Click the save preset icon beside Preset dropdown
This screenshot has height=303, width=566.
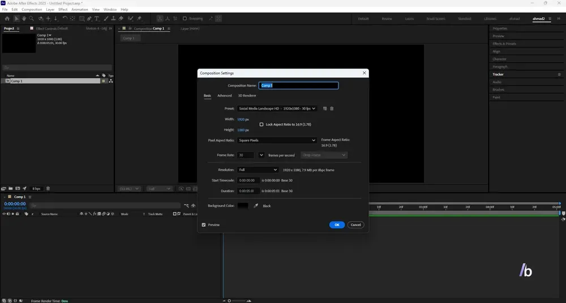325,109
